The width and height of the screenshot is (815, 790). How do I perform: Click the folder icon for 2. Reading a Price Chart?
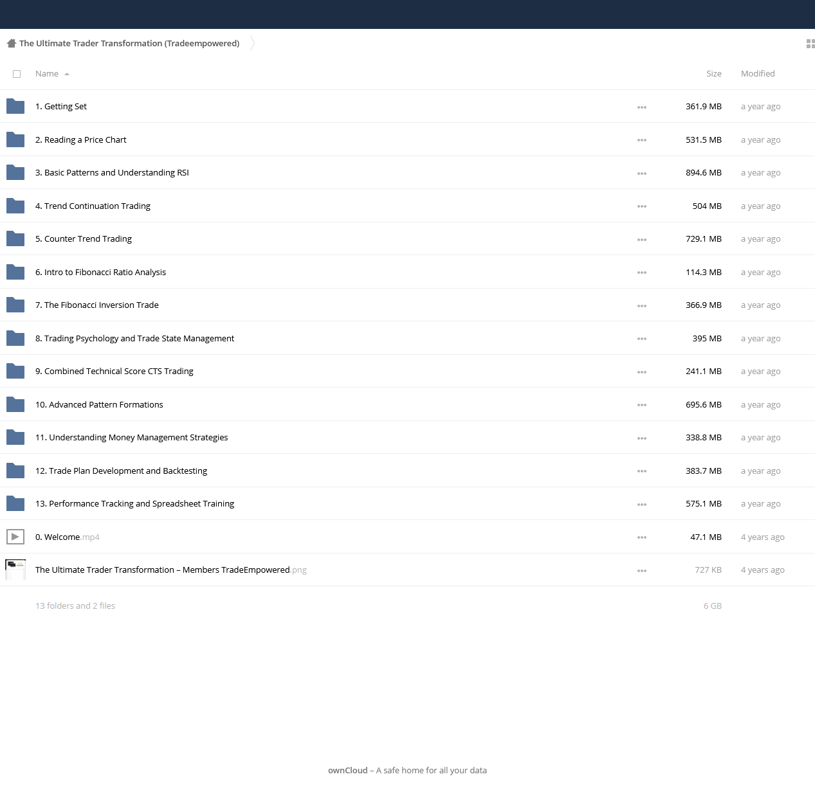pos(15,139)
